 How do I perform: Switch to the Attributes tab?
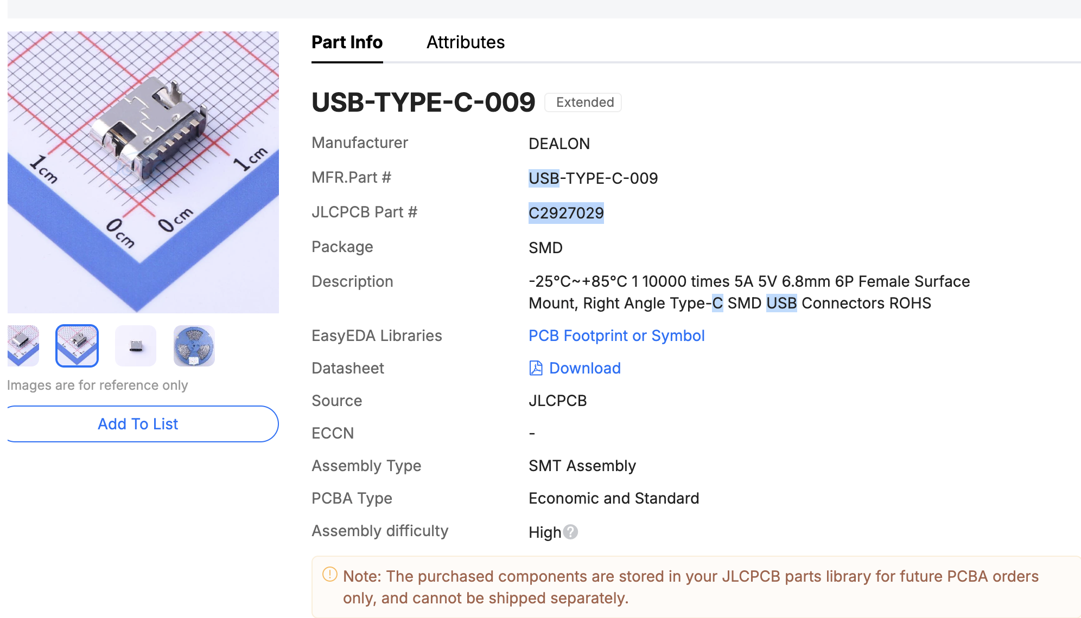[466, 42]
